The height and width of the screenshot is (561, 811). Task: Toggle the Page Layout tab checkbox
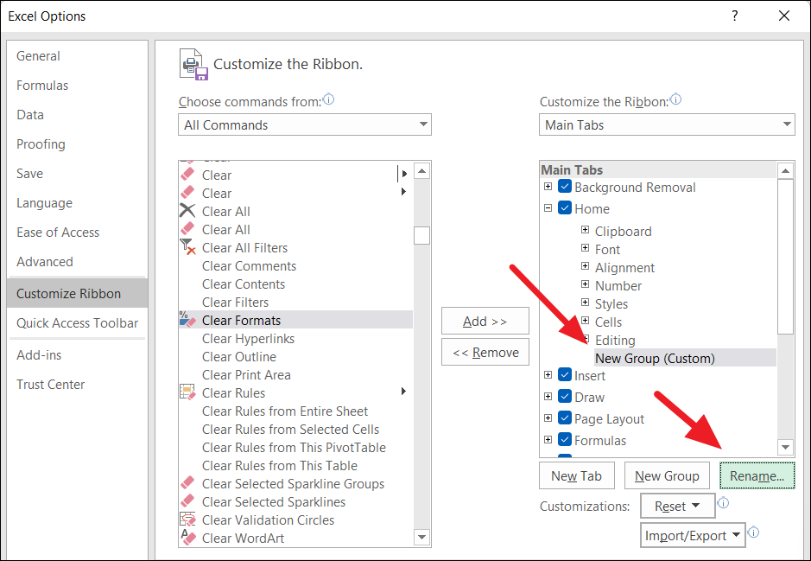[565, 418]
